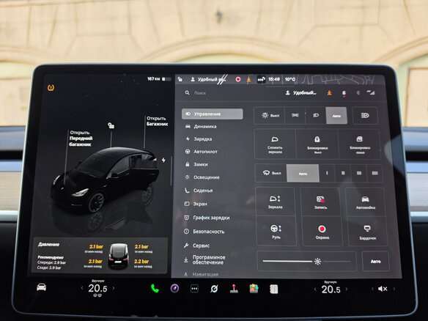The height and width of the screenshot is (321, 428).
Task: Tap the update download icon in settings header
Action: point(330,93)
